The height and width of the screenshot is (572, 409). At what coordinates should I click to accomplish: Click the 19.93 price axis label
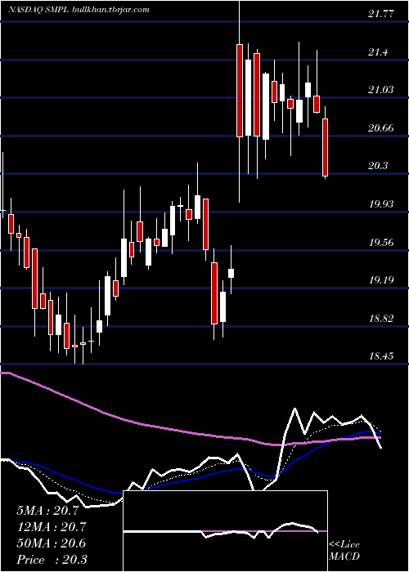pyautogui.click(x=381, y=204)
